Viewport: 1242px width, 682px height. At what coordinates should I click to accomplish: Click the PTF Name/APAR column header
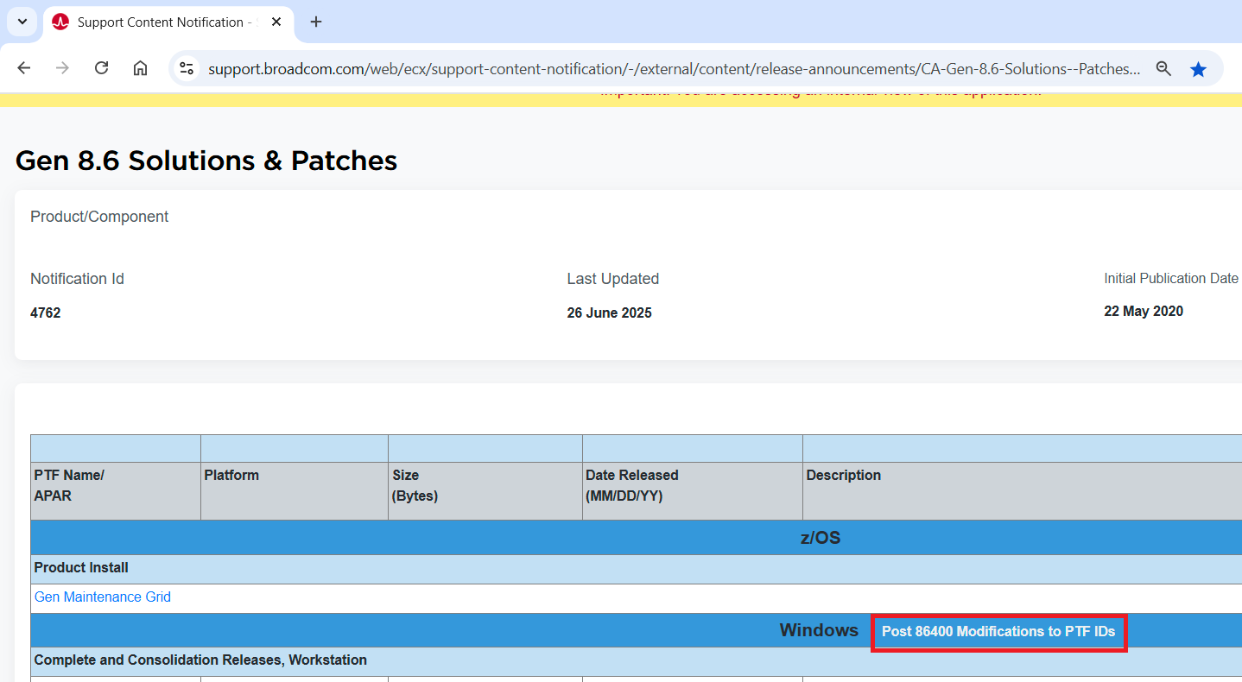[x=116, y=491]
